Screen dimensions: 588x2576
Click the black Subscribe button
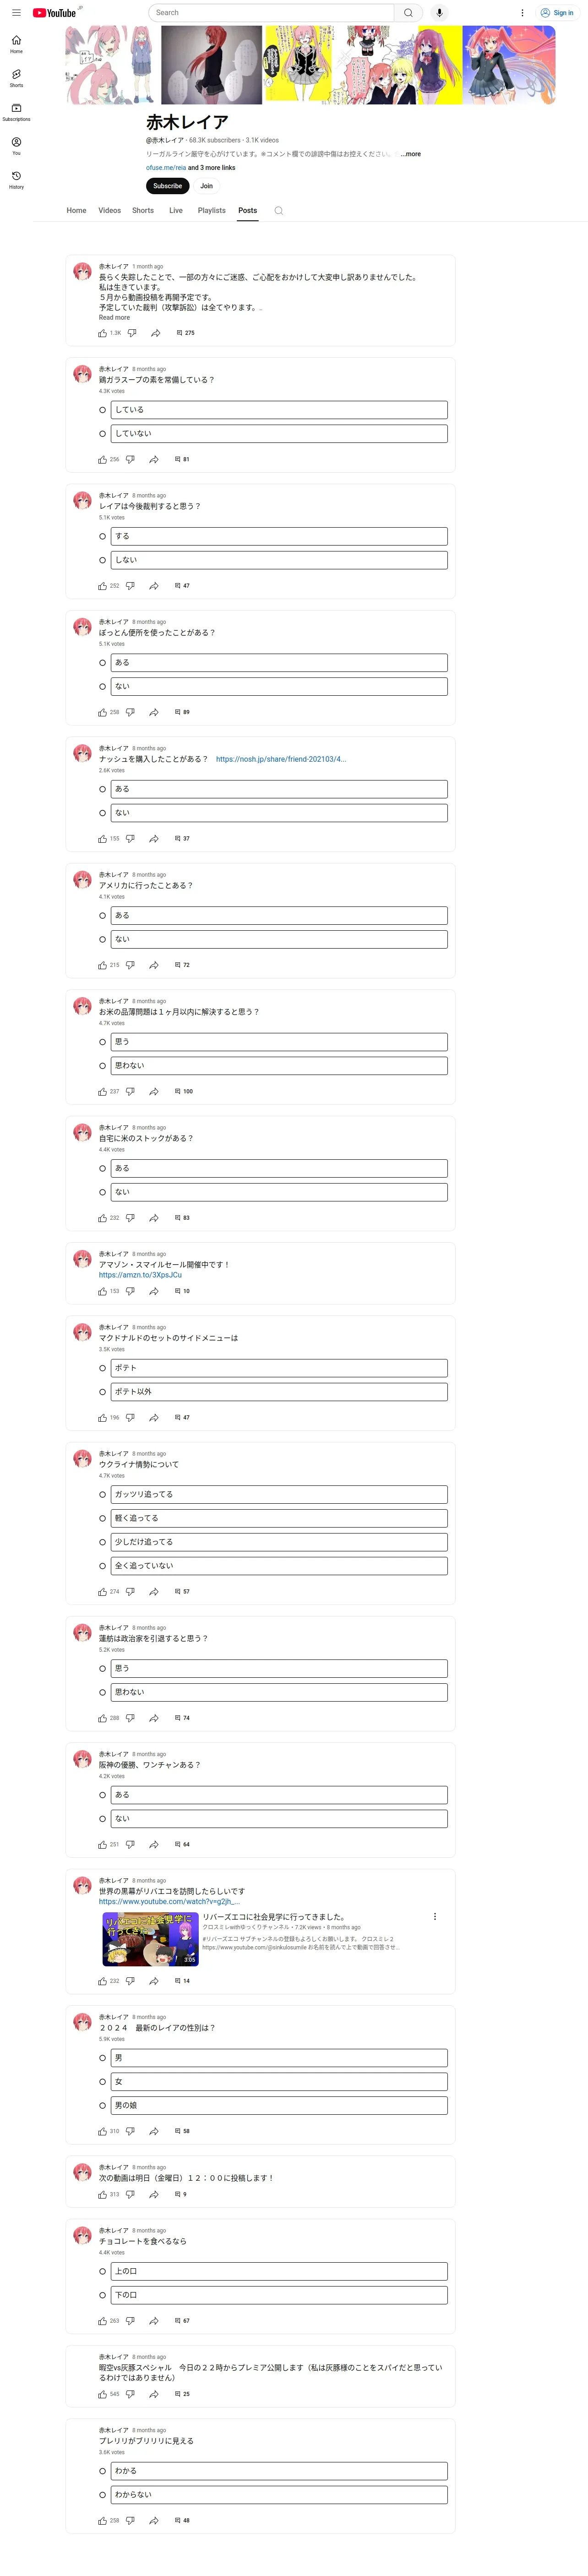[168, 186]
